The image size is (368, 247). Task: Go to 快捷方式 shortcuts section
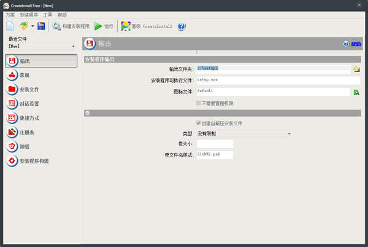23,118
